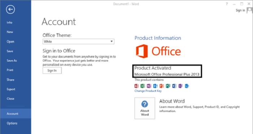This screenshot has height=134, width=253.
Task: Open Help with the question mark icon
Action: click(x=227, y=4)
